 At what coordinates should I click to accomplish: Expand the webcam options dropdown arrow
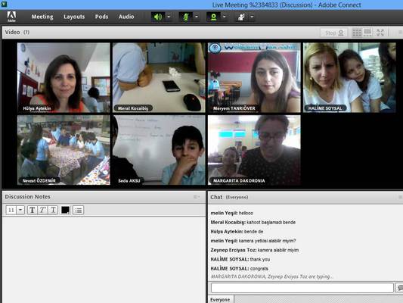[x=225, y=17]
